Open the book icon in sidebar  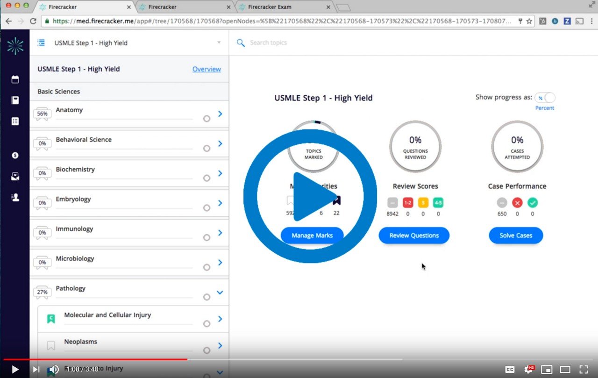15,100
